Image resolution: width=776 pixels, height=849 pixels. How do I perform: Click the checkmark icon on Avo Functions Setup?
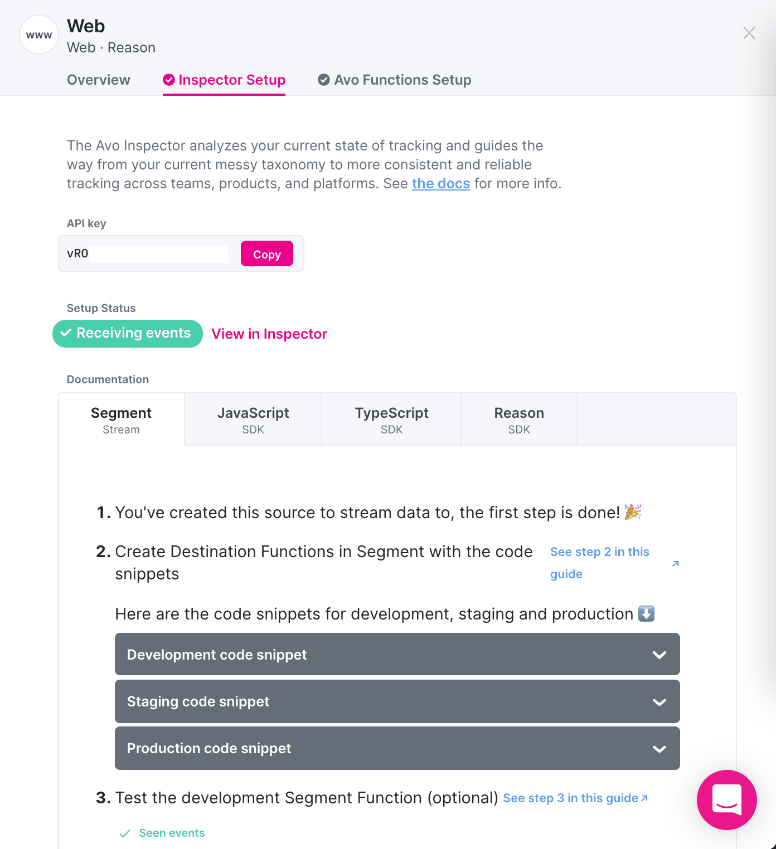tap(324, 80)
